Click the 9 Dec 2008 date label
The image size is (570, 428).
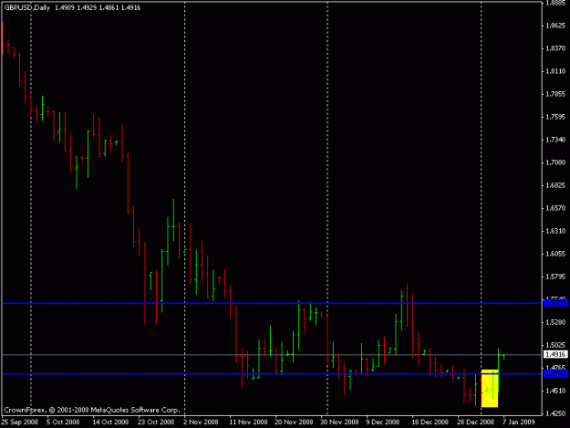383,422
